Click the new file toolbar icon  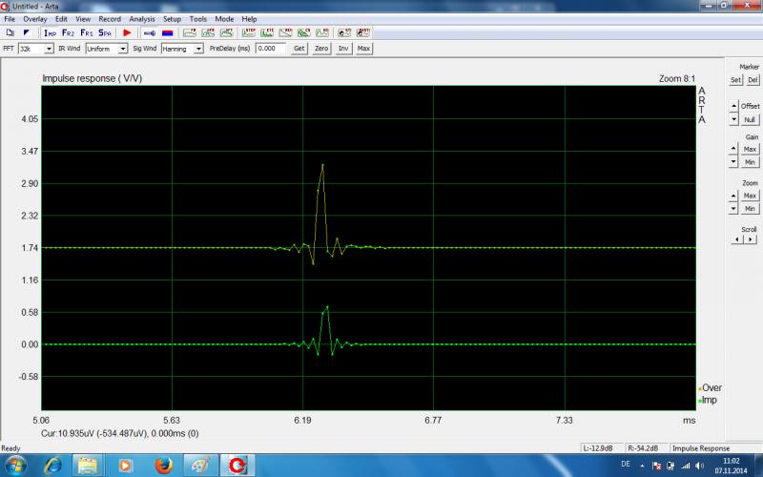point(10,32)
